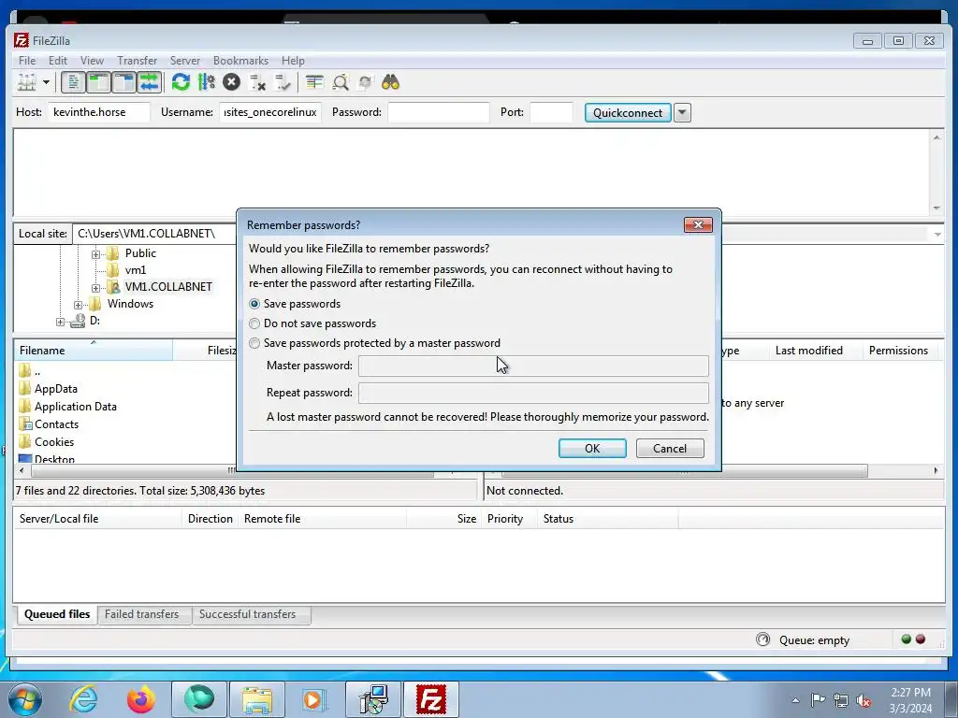Launch Firefox from the taskbar
This screenshot has height=718, width=958.
click(141, 699)
